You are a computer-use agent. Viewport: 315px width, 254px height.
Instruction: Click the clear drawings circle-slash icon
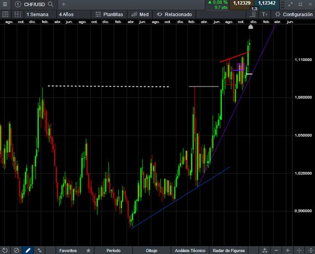pos(16,250)
